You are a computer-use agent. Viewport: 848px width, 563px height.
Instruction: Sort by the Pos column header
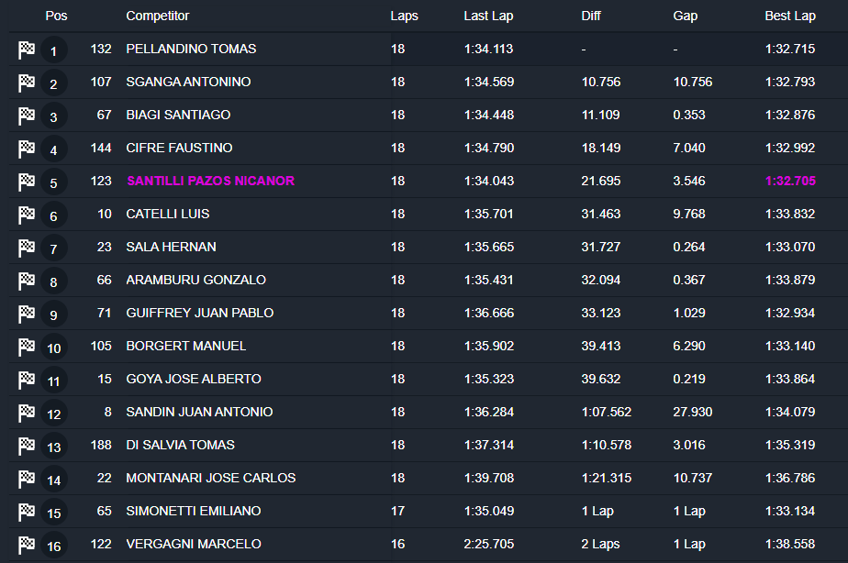56,17
